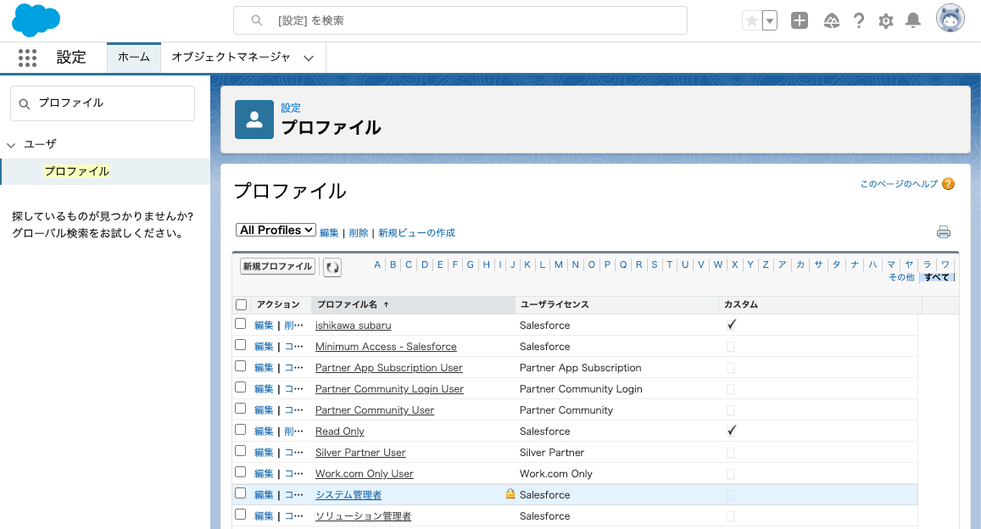Open the App Launcher dots grid
Viewport: 981px width, 529px height.
27,58
